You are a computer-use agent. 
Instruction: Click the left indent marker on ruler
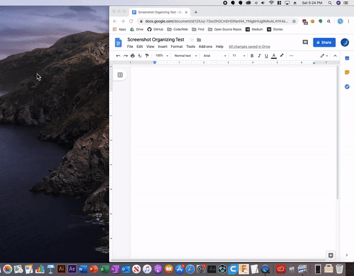(155, 63)
